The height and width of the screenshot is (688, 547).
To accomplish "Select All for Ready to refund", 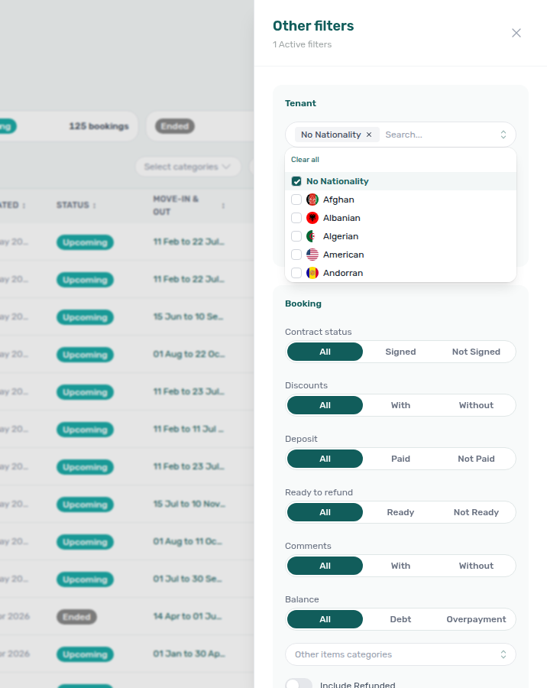I will [325, 512].
